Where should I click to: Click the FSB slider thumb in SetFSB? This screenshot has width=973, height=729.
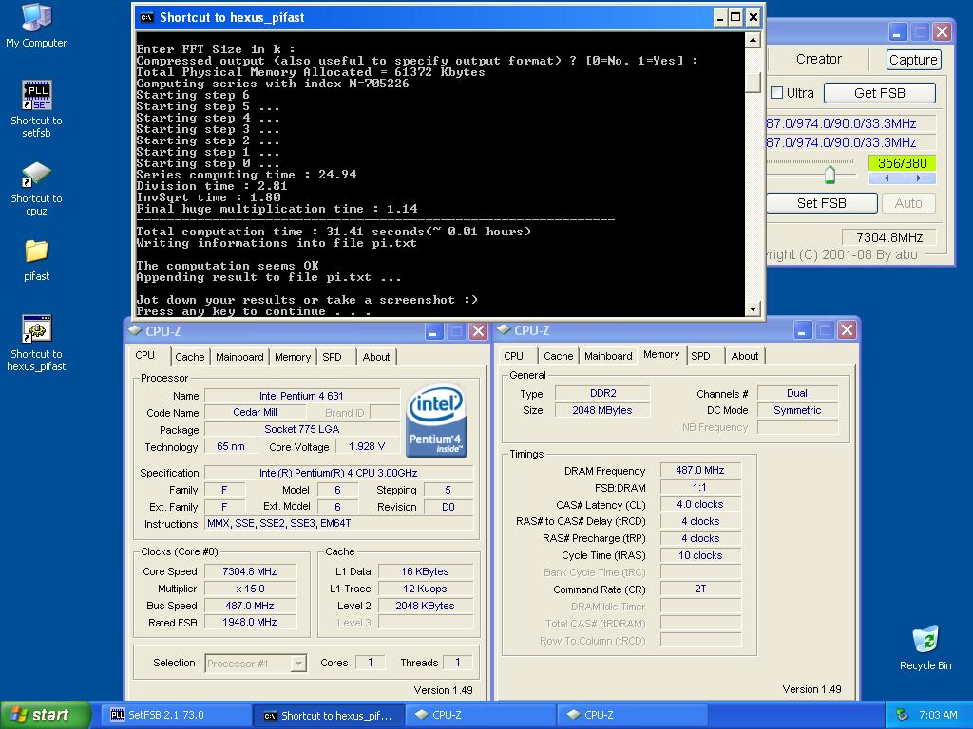click(830, 175)
